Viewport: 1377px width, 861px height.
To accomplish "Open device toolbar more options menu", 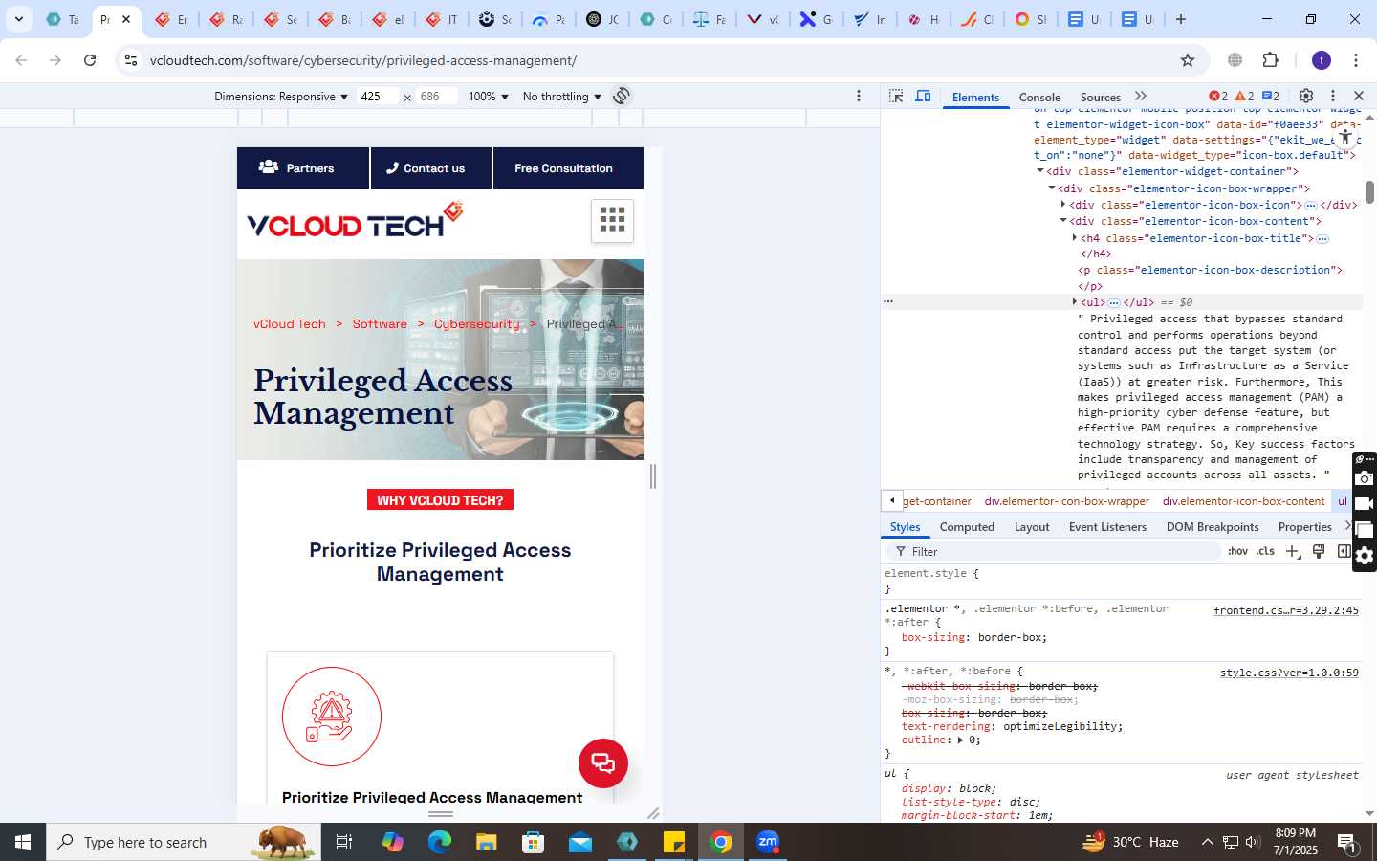I will tap(859, 96).
